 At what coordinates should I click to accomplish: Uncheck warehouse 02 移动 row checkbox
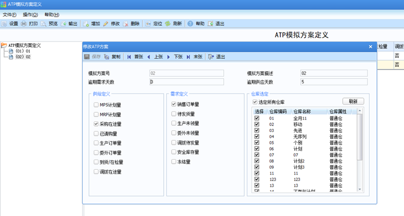tap(257, 124)
